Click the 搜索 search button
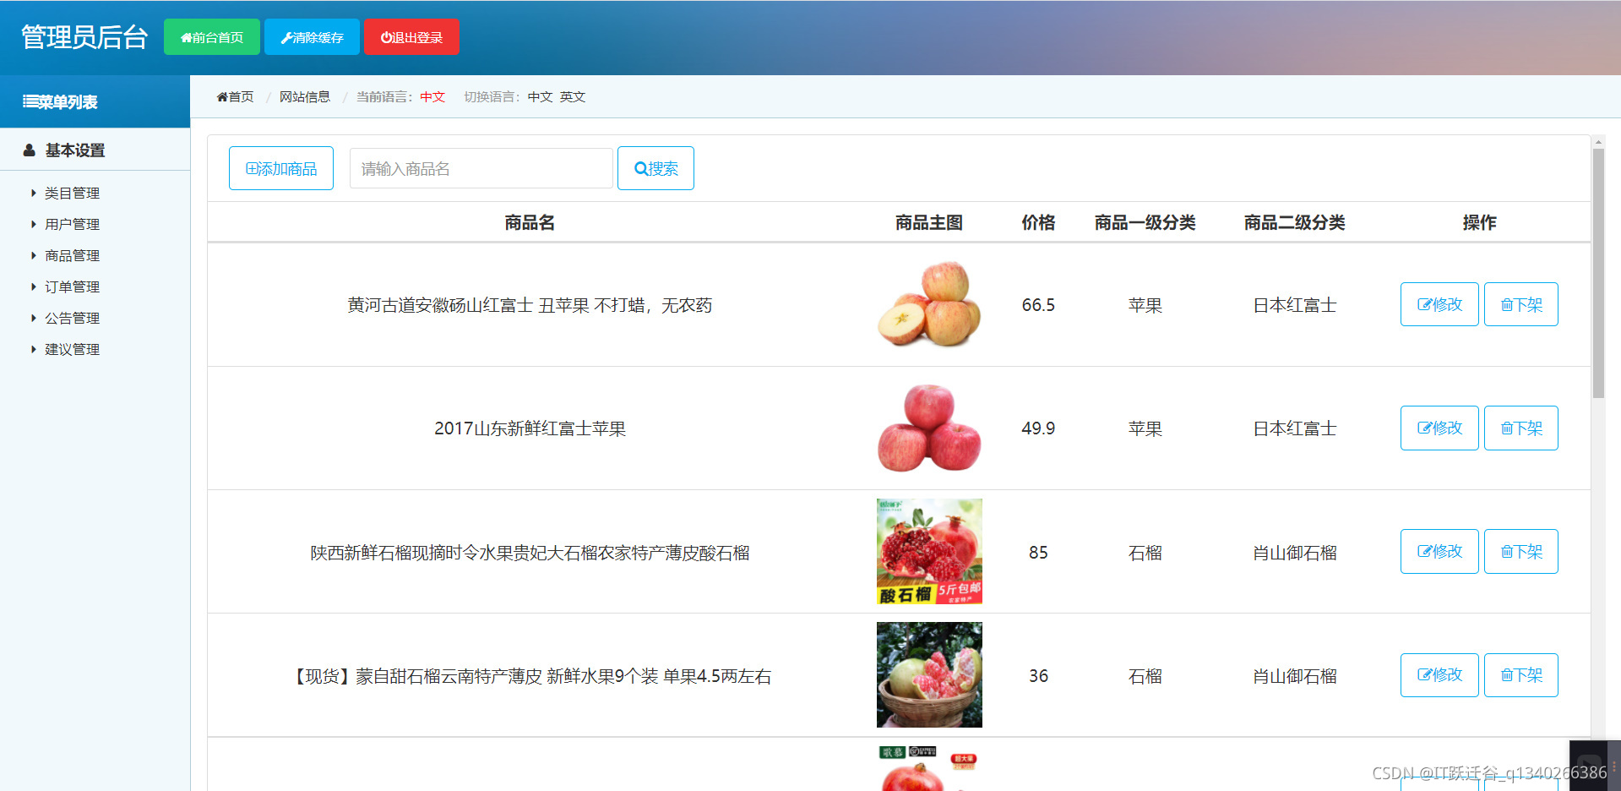The height and width of the screenshot is (791, 1621). point(655,168)
